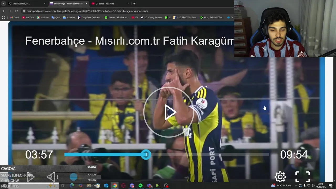Click the blue volume slider knob
The image size is (336, 189).
73,177
